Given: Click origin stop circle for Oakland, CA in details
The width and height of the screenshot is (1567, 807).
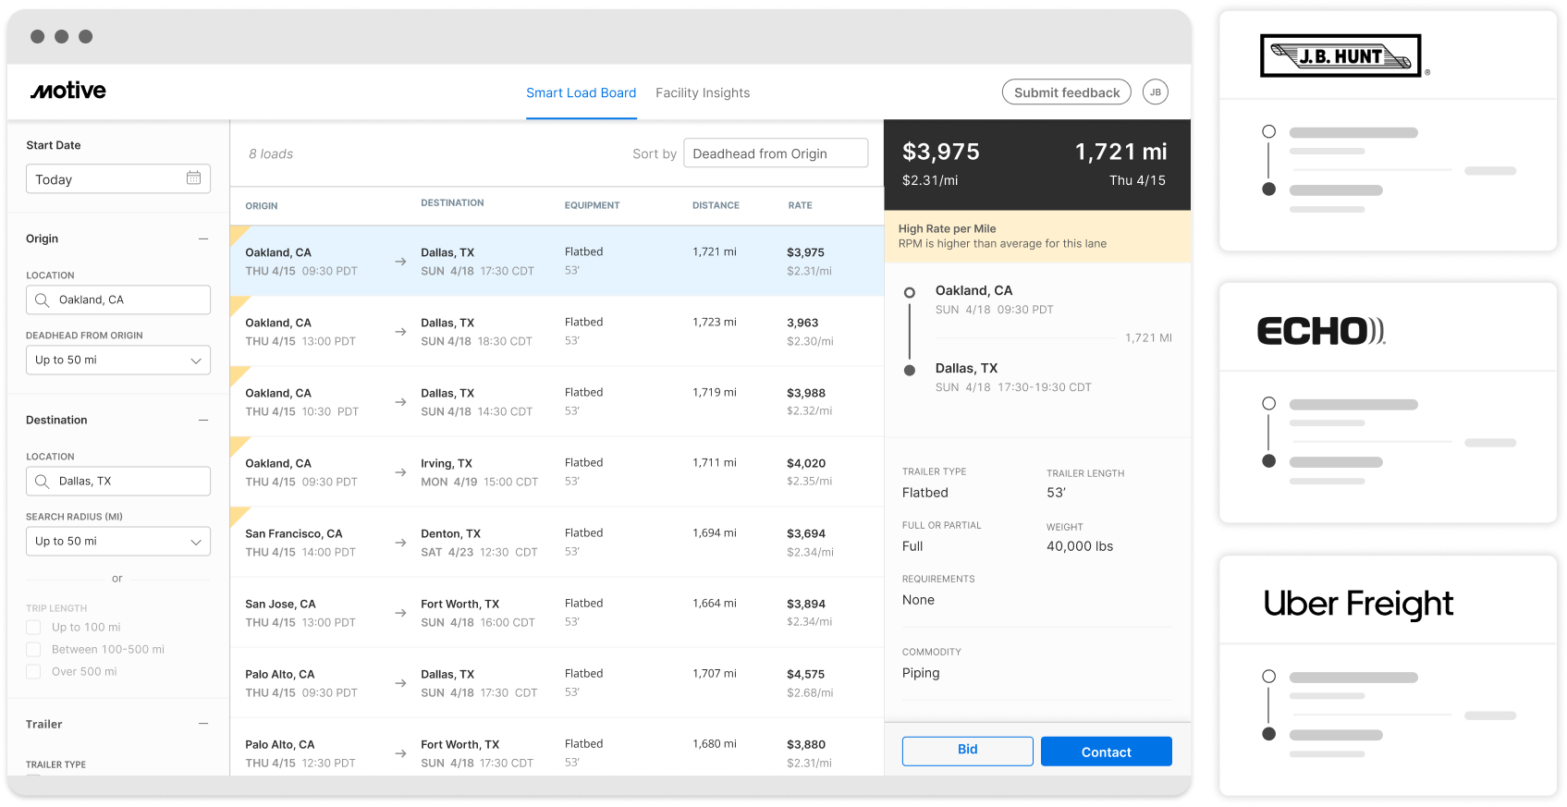Looking at the screenshot, I should (909, 292).
